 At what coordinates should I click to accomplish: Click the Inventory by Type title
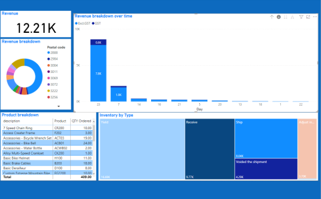(116, 115)
